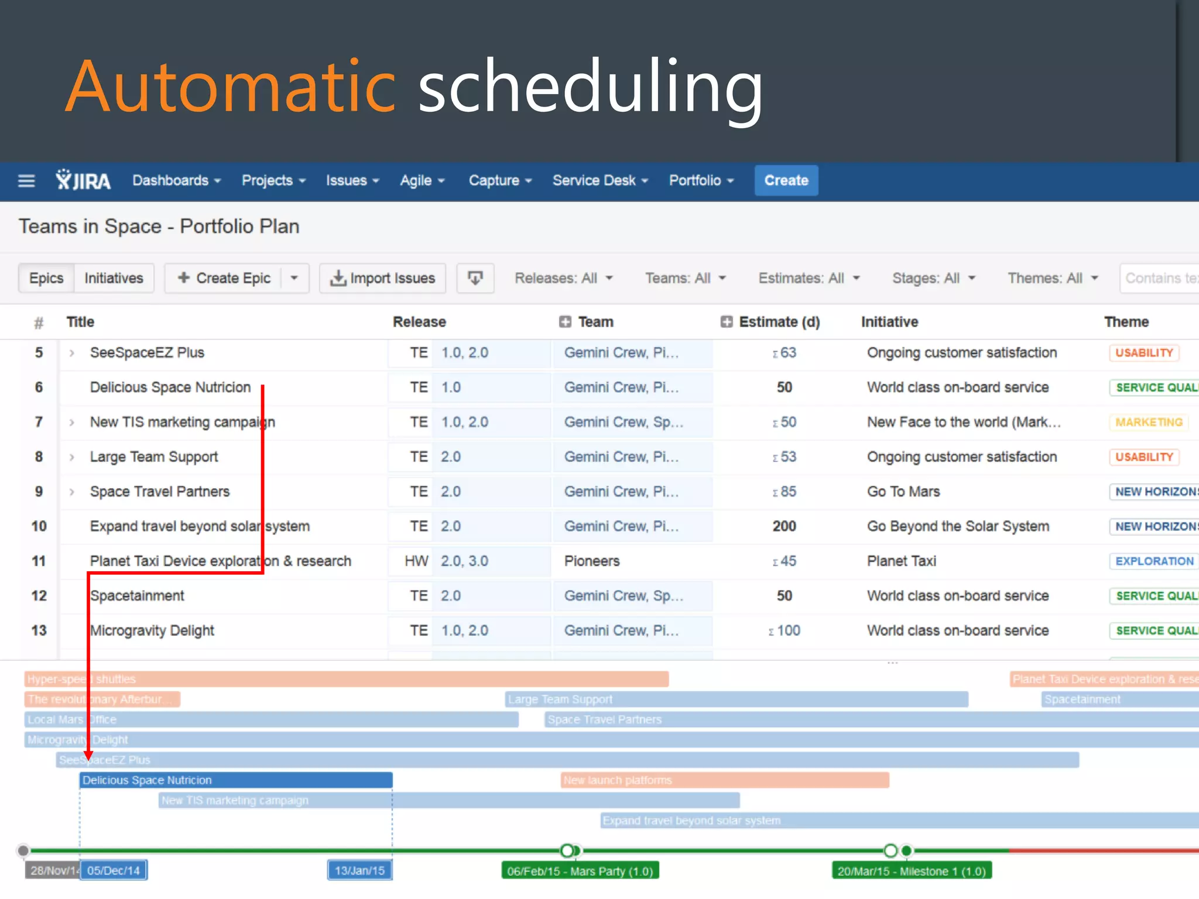Open the Agile menu
This screenshot has width=1199, height=899.
click(422, 180)
